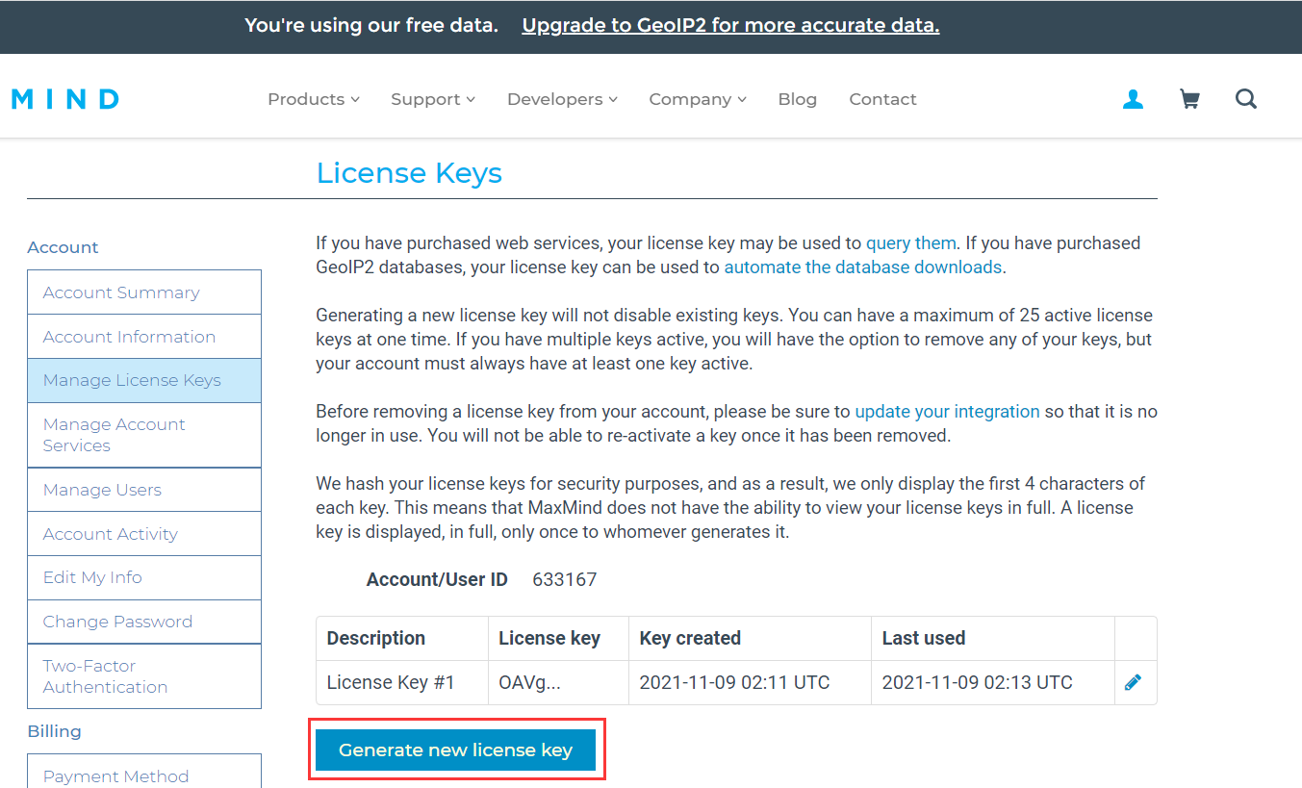Open Manage Users page
This screenshot has width=1302, height=788.
pos(101,489)
